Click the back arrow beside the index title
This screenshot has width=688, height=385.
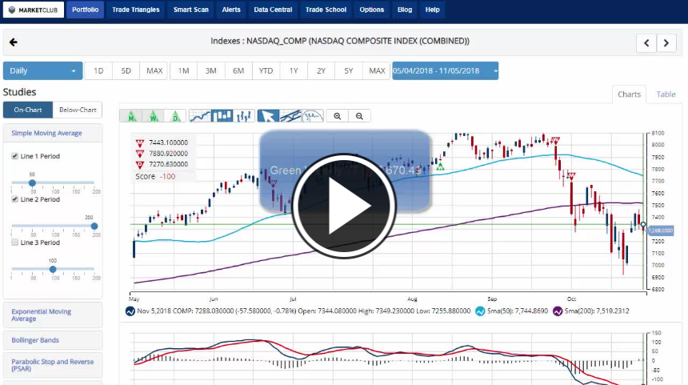13,42
